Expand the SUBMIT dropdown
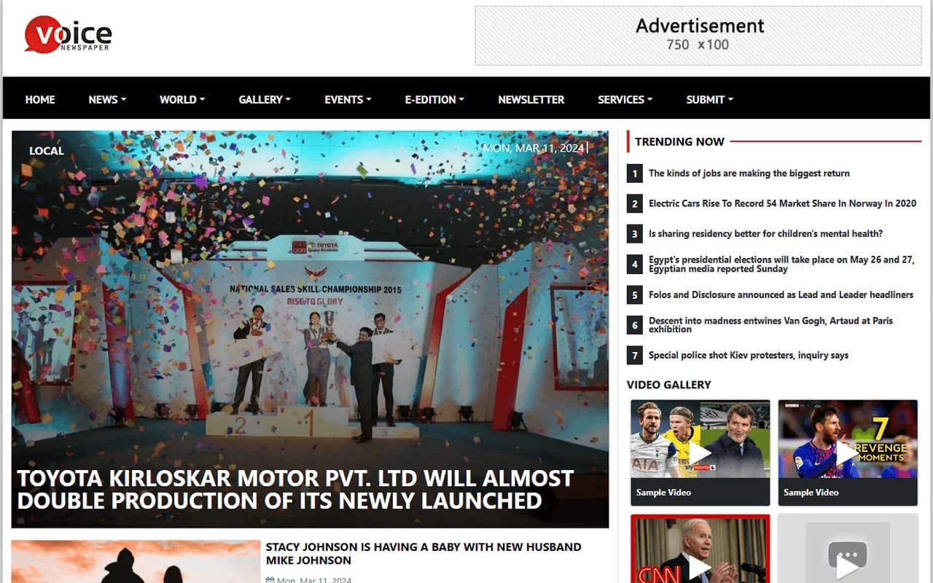Viewport: 933px width, 583px height. click(708, 99)
